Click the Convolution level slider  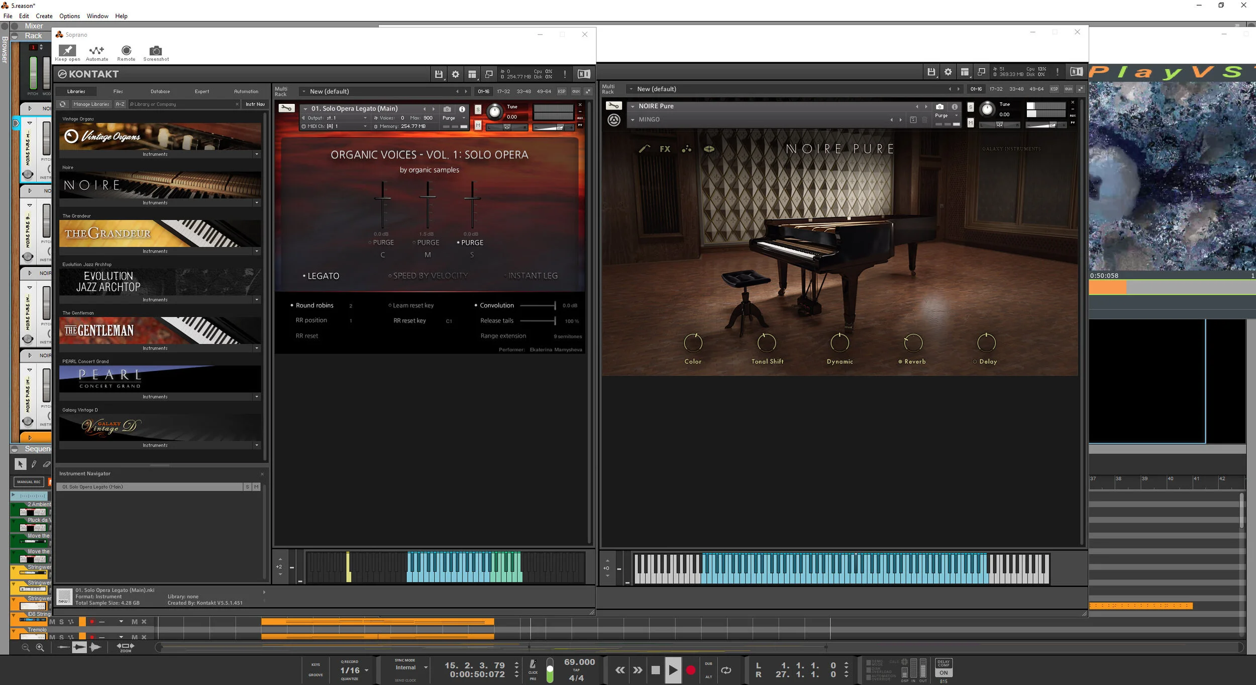click(x=538, y=306)
